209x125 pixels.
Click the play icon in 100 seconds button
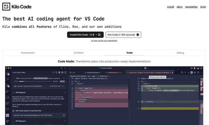point(138,35)
